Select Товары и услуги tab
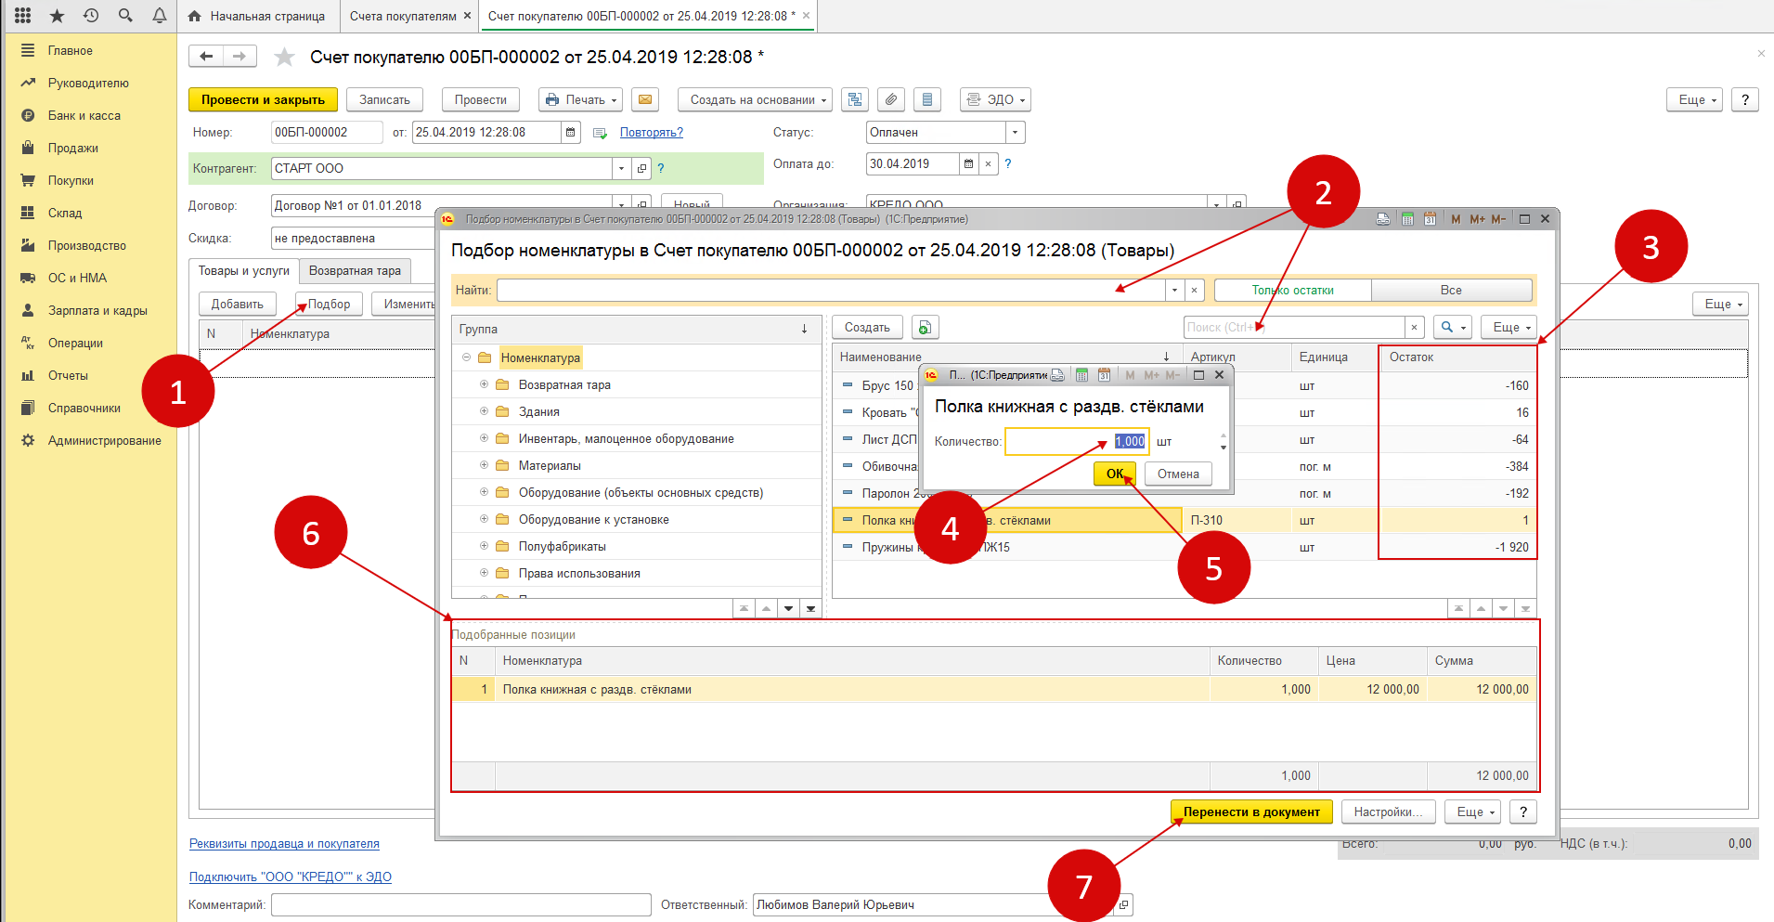 (244, 271)
